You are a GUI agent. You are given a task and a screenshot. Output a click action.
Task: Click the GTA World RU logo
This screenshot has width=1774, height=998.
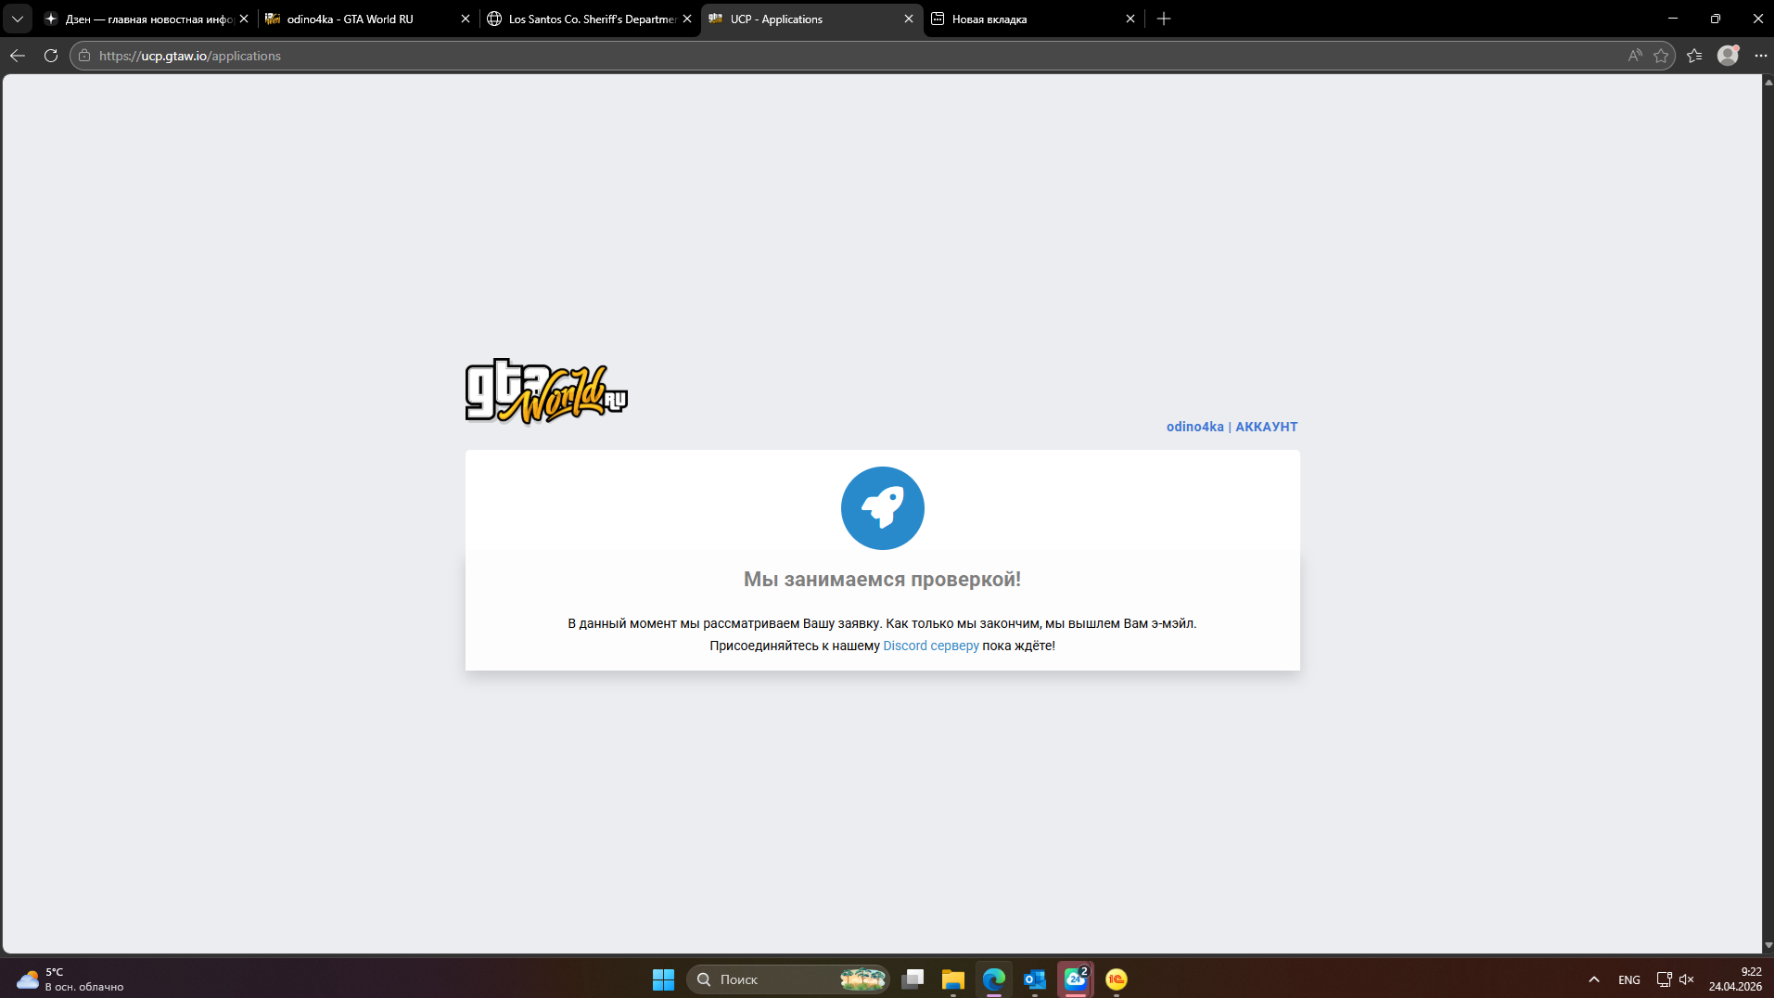click(546, 391)
